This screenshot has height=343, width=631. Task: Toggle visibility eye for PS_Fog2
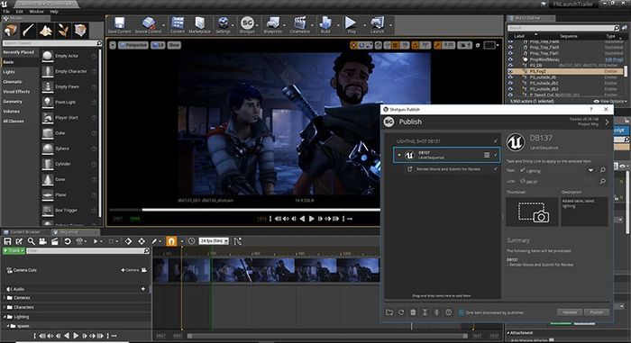(510, 71)
